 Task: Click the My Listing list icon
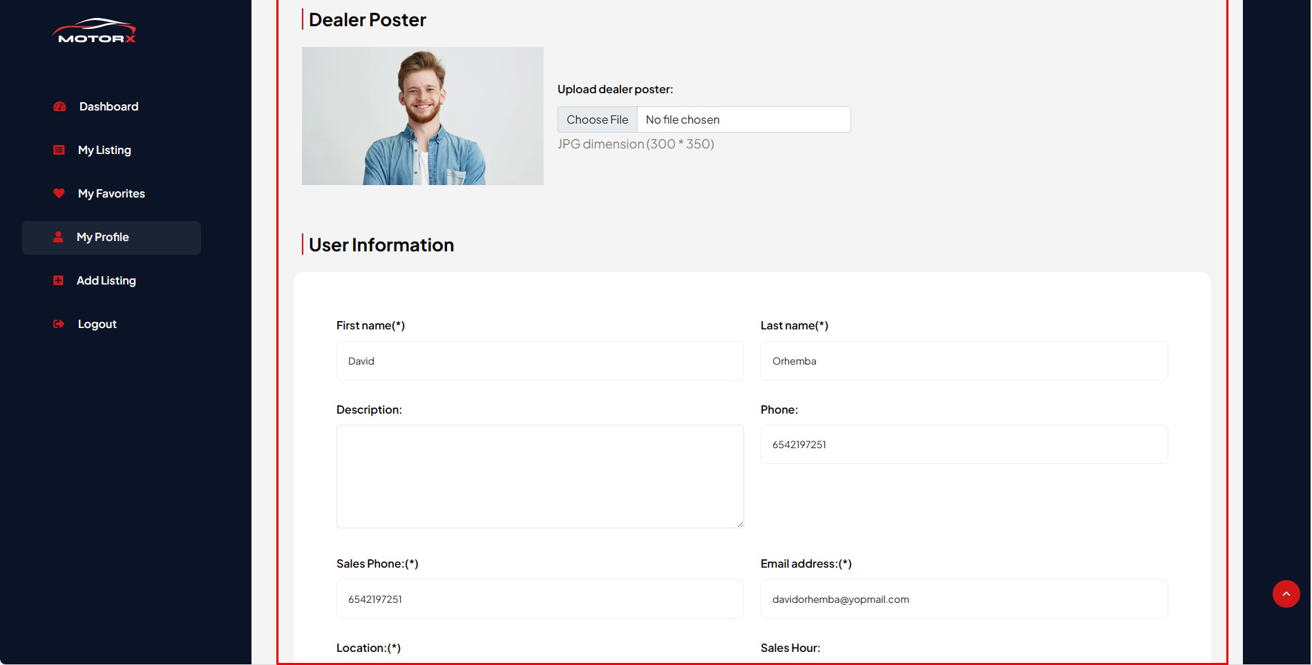59,150
